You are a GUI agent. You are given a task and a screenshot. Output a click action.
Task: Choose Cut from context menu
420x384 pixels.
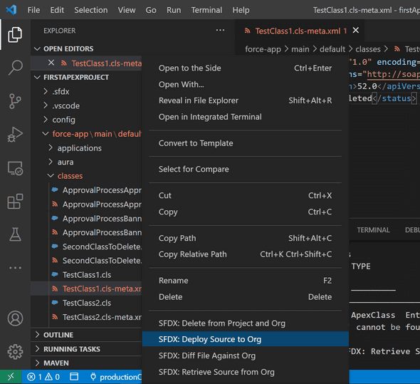(x=245, y=195)
